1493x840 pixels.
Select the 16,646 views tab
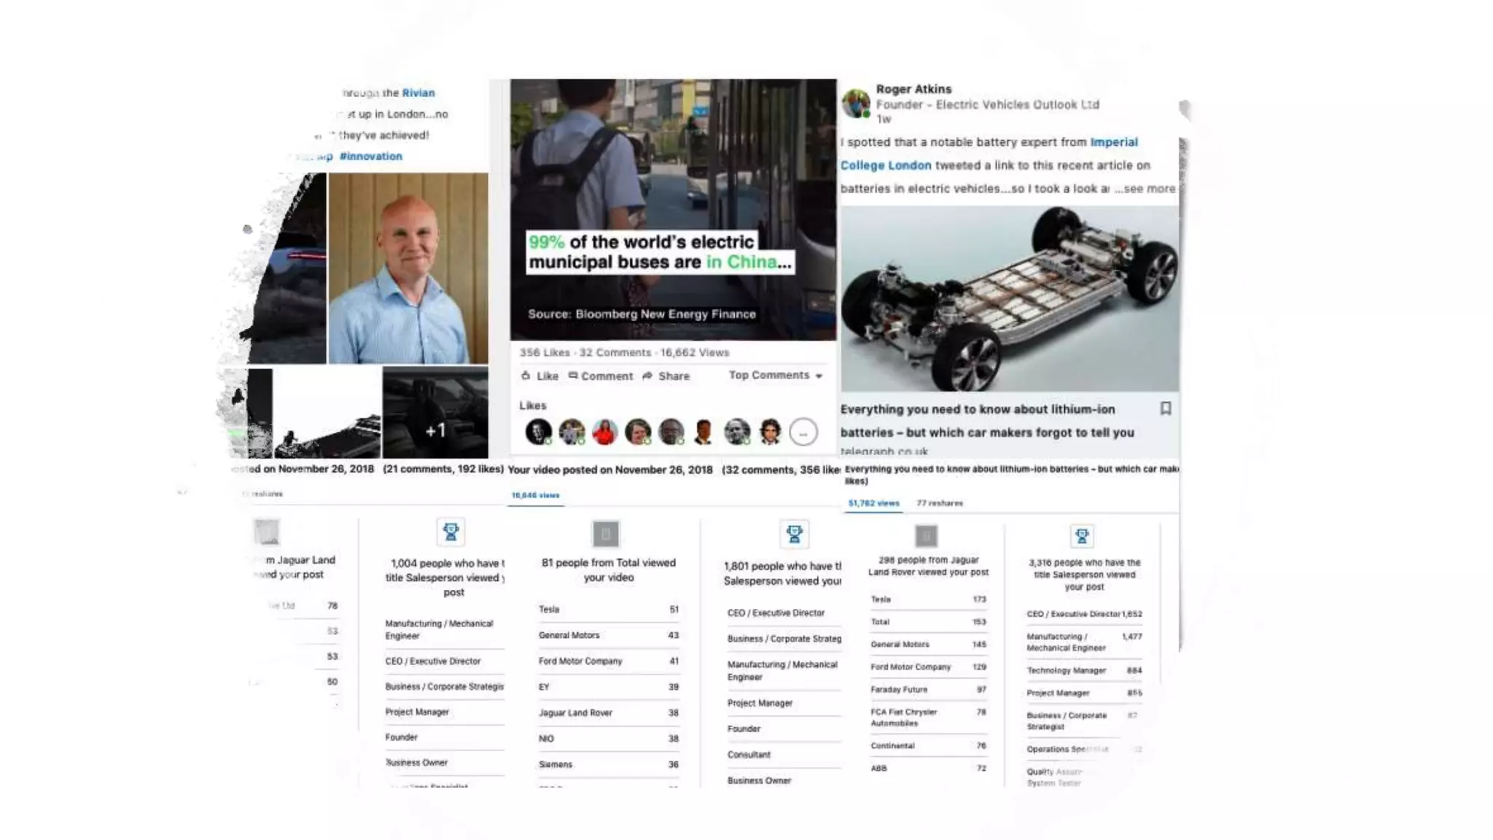(x=535, y=495)
